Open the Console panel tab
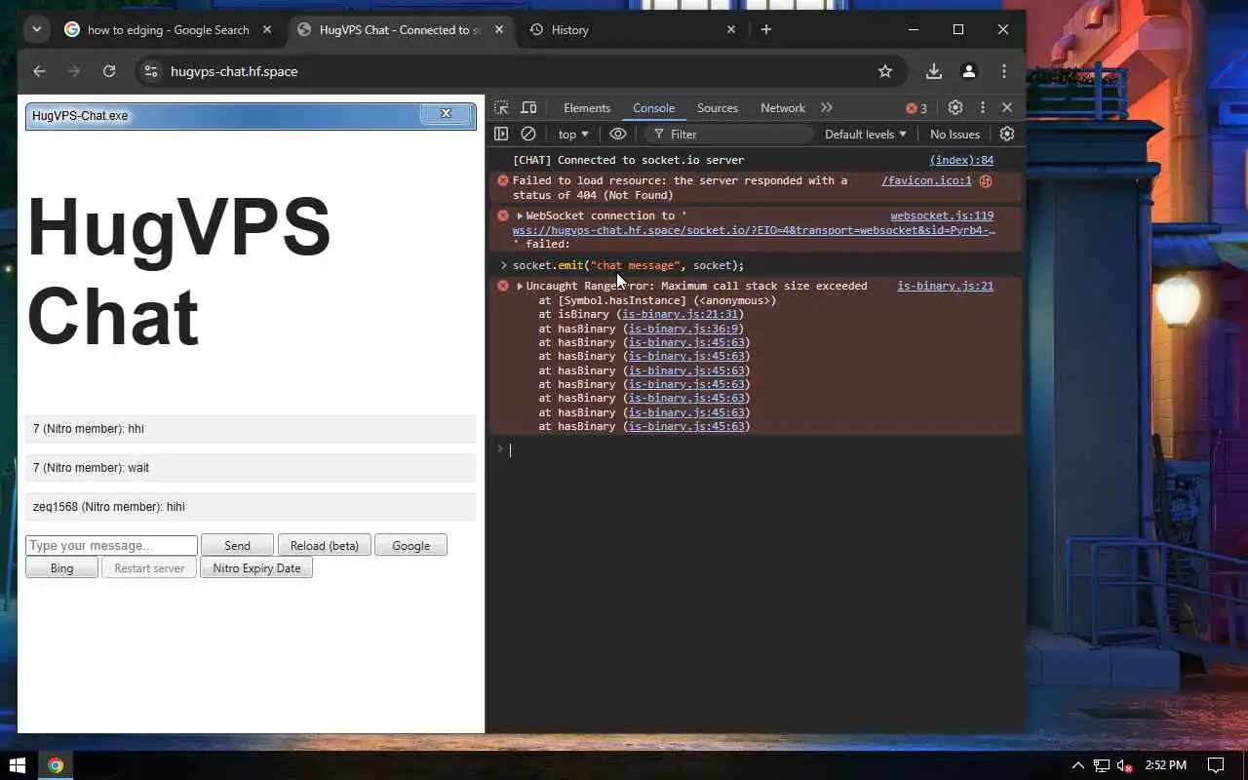Image resolution: width=1248 pixels, height=780 pixels. pos(653,108)
